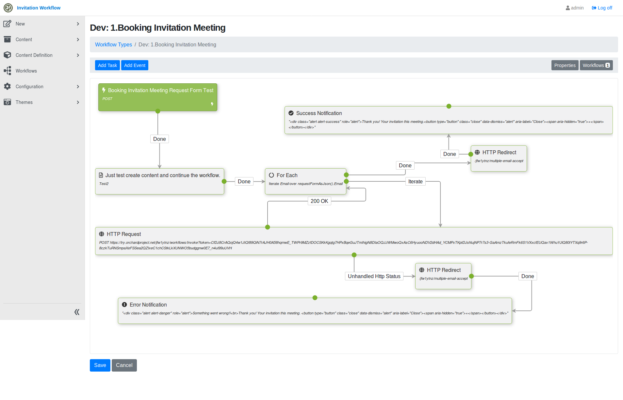
Task: Click the Orchard logo next to Invitation Workflow
Action: tap(8, 8)
